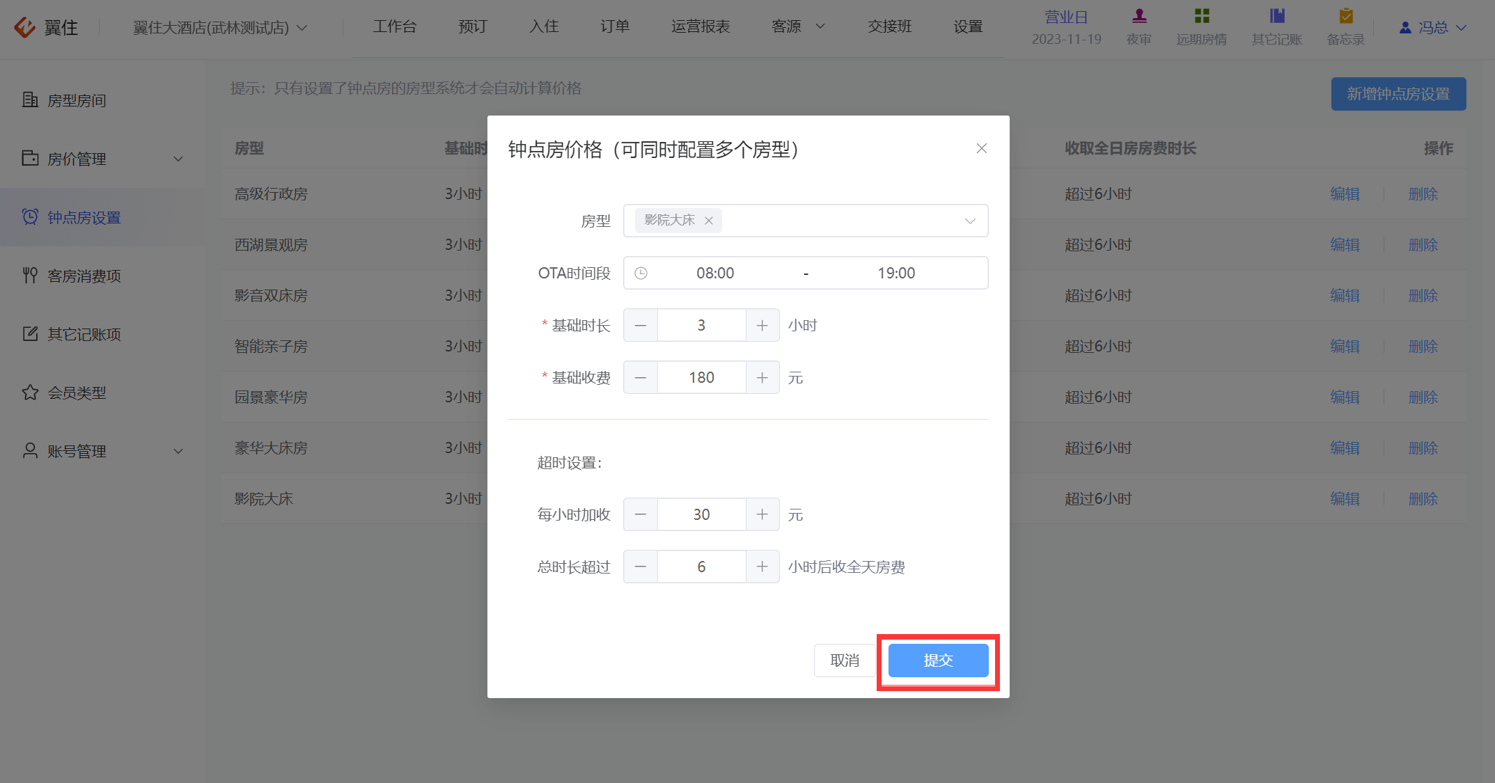Decrease 总时长超过 hours with minus button
This screenshot has height=783, width=1495.
(641, 567)
